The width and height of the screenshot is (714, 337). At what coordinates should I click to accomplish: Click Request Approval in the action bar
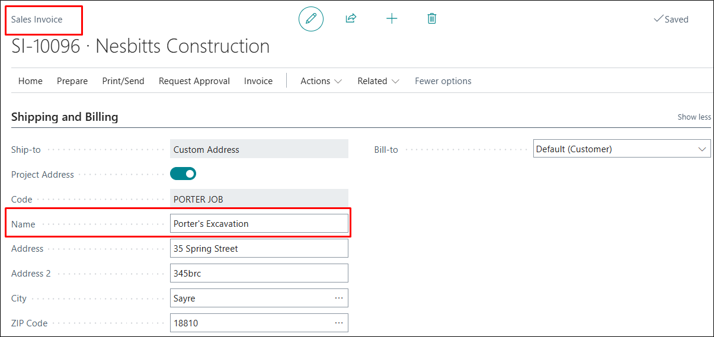pos(194,81)
